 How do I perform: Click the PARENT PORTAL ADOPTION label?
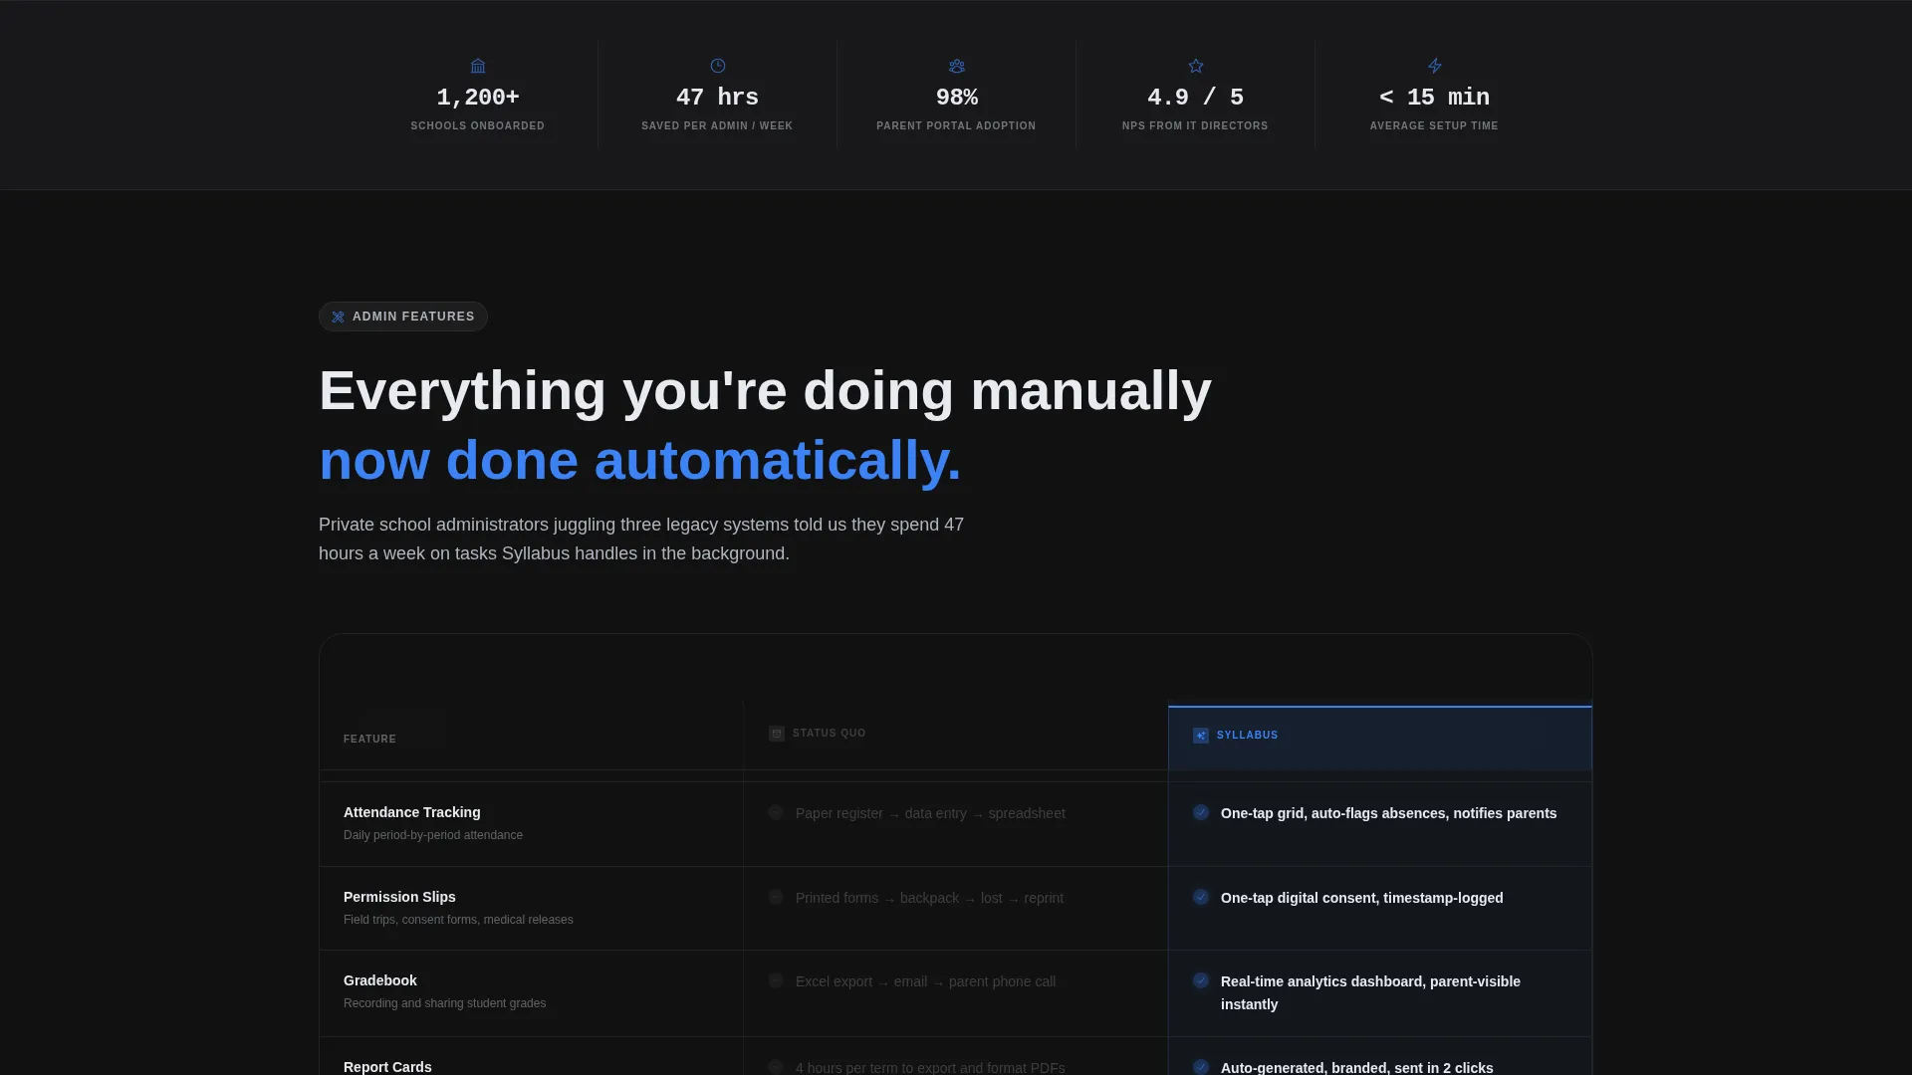click(x=956, y=126)
